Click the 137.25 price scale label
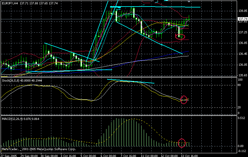The image size is (248, 157). (242, 32)
